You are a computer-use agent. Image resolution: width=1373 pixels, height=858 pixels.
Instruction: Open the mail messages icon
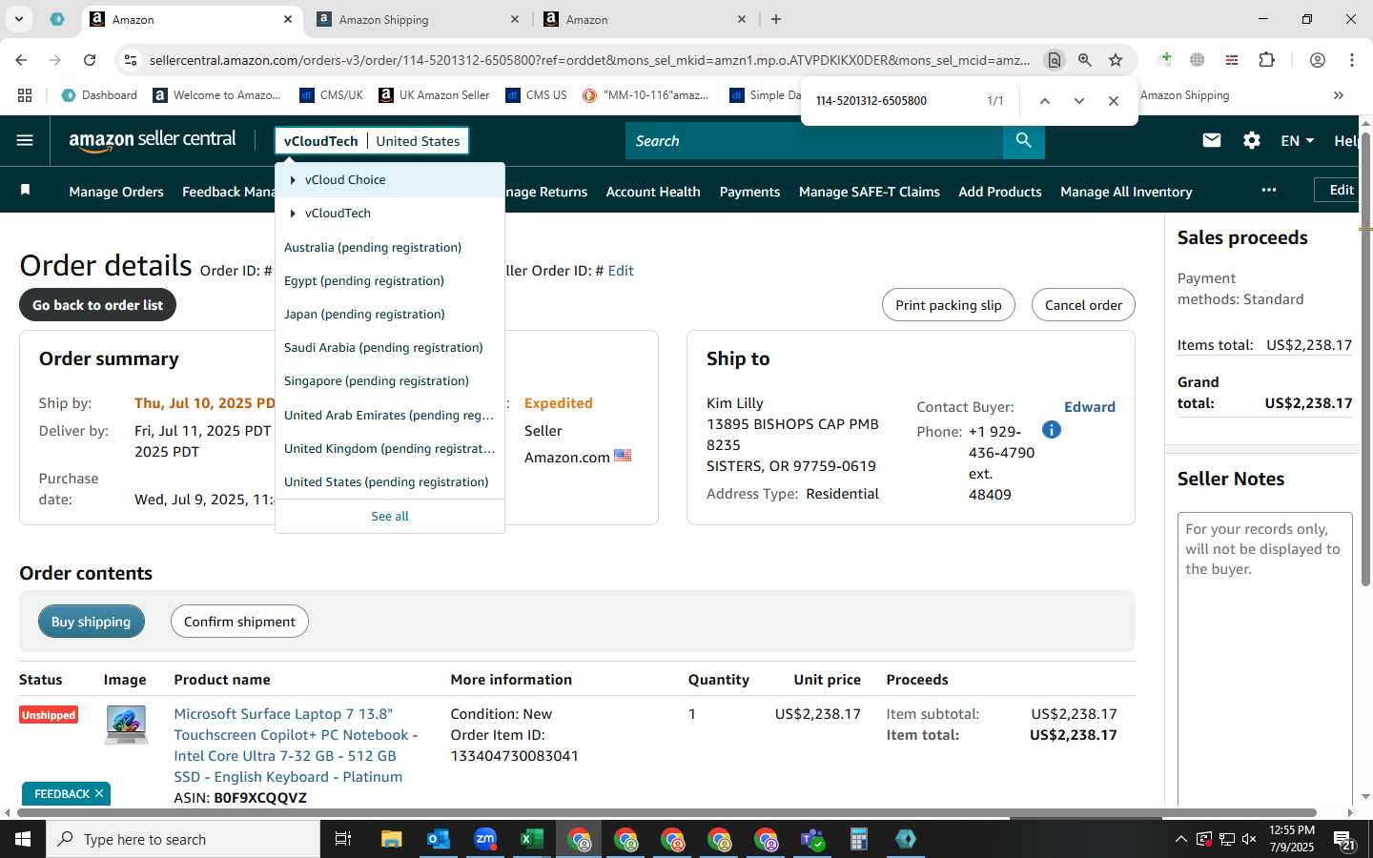[1212, 140]
